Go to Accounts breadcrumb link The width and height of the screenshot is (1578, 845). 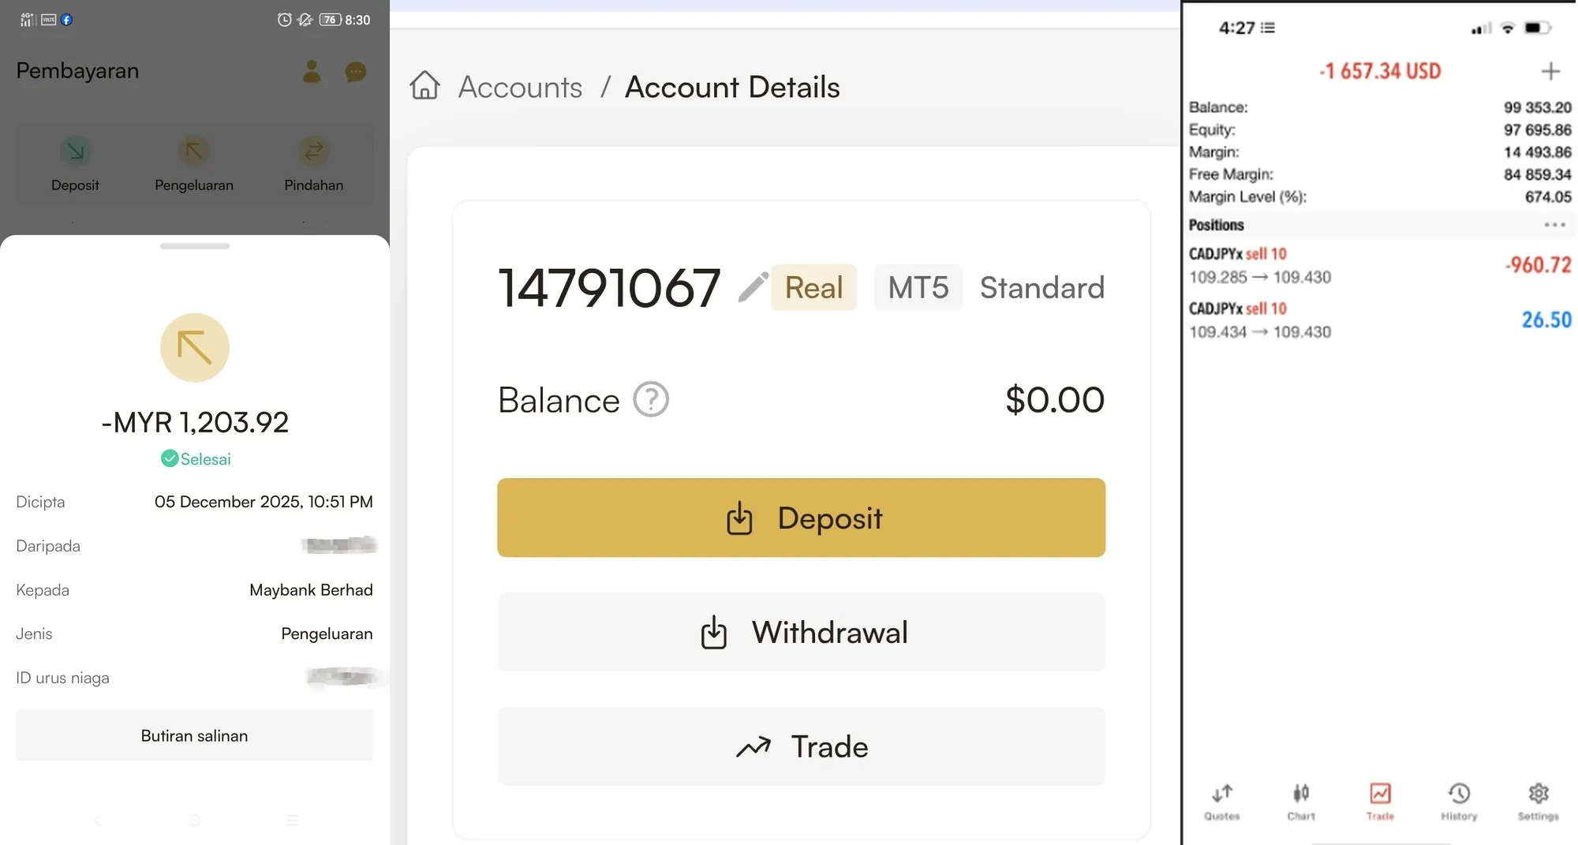[520, 87]
